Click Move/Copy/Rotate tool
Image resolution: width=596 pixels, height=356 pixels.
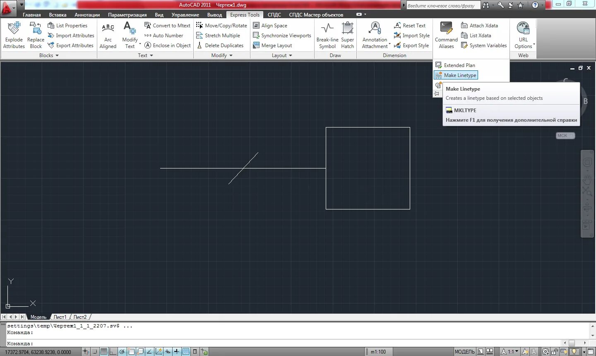pos(221,25)
